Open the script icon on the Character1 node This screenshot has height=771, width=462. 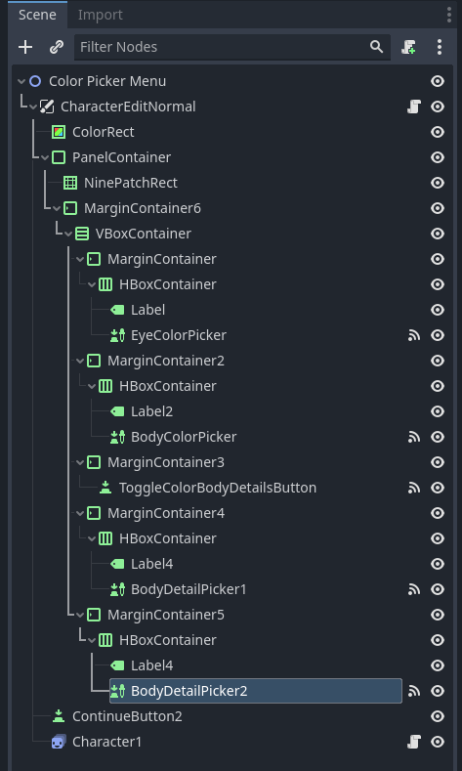[x=414, y=742]
